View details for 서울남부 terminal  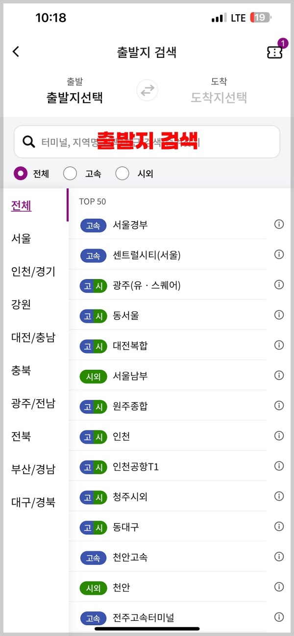tap(279, 375)
